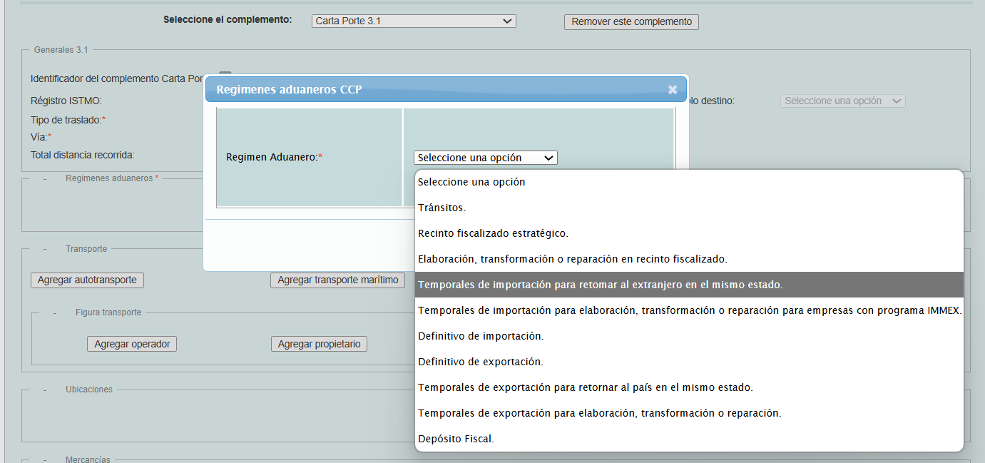The image size is (985, 463).
Task: Click Remover este complemento button
Action: coord(631,22)
